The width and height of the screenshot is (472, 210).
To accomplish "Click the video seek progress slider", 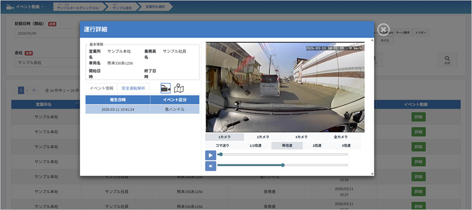I will 283,154.
